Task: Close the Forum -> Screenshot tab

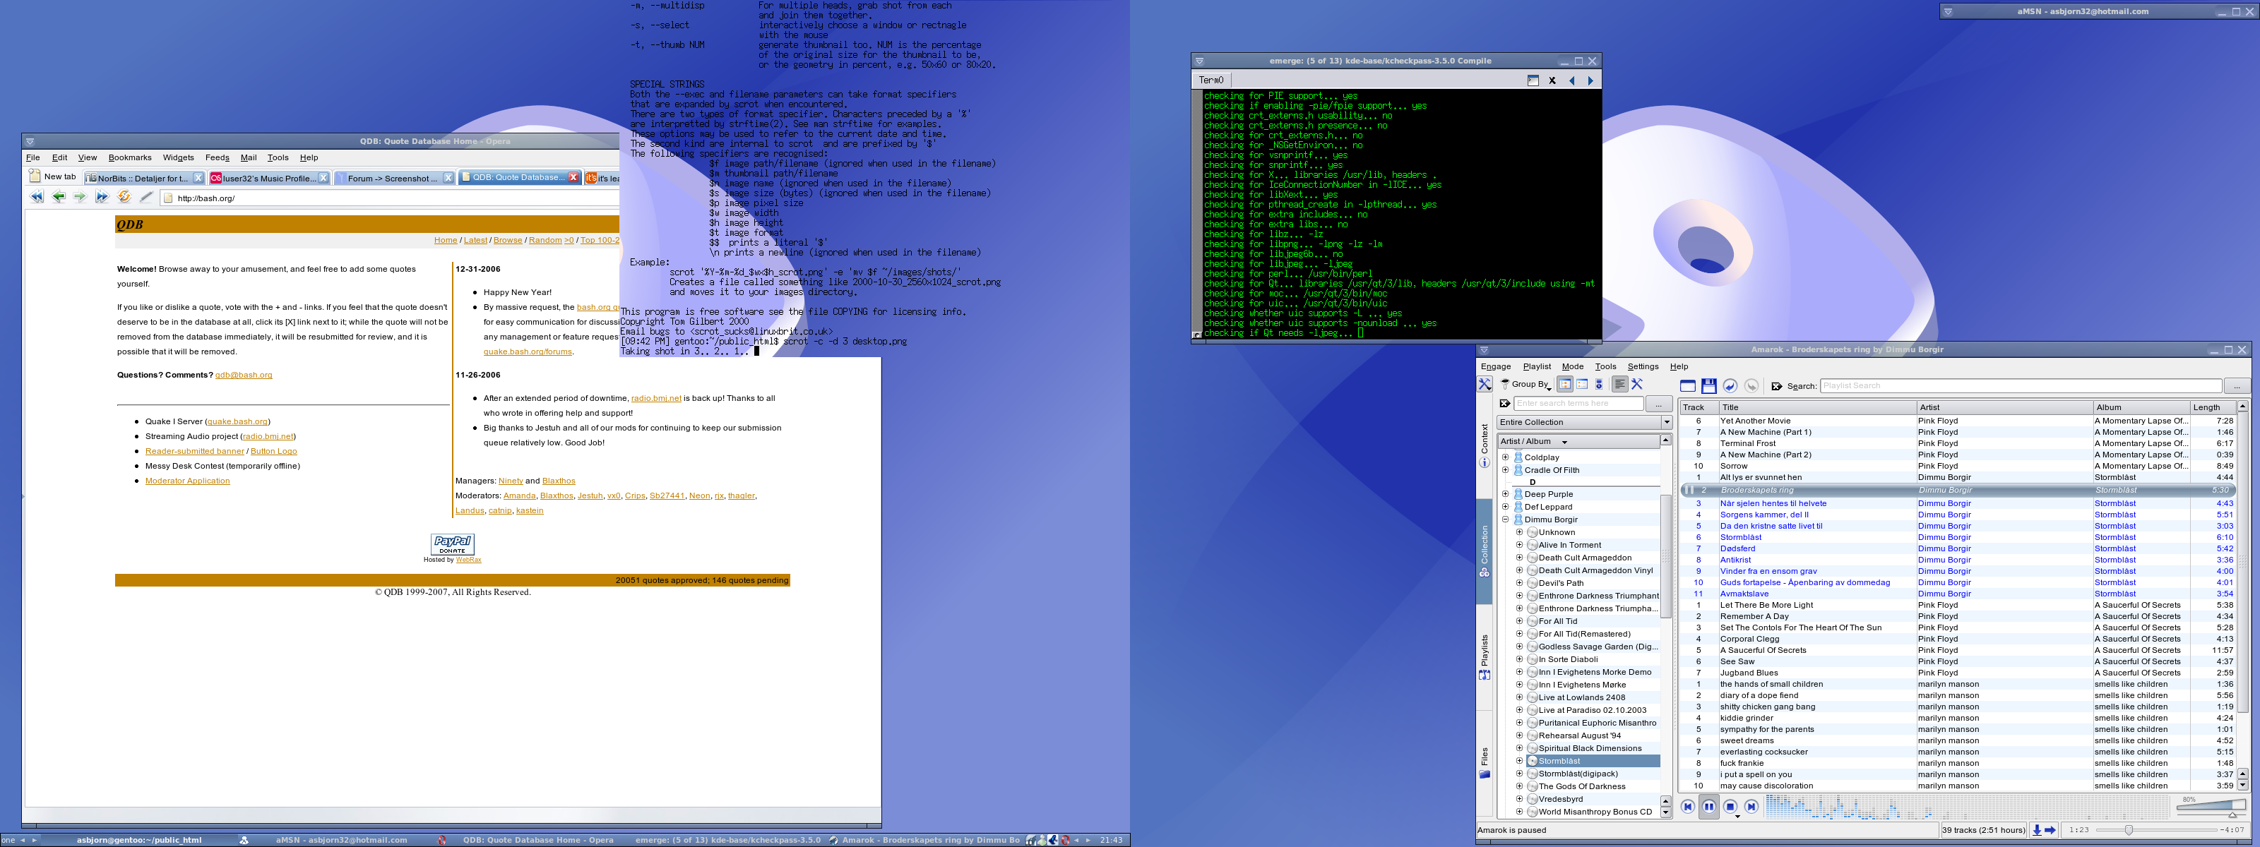Action: (x=448, y=178)
